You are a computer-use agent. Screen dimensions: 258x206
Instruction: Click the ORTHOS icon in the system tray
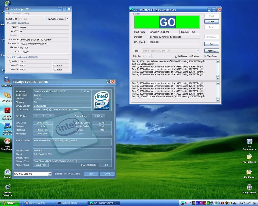coord(183,203)
